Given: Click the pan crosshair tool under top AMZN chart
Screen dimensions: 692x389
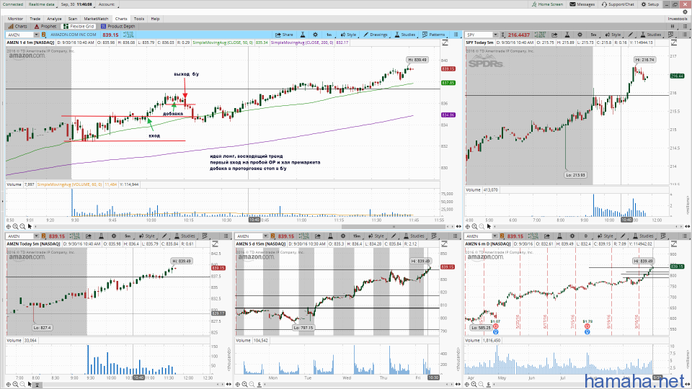Looking at the screenshot, I should [x=9, y=227].
